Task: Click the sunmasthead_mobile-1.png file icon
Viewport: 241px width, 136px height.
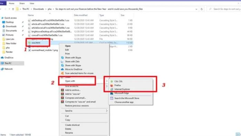Action: (29, 50)
